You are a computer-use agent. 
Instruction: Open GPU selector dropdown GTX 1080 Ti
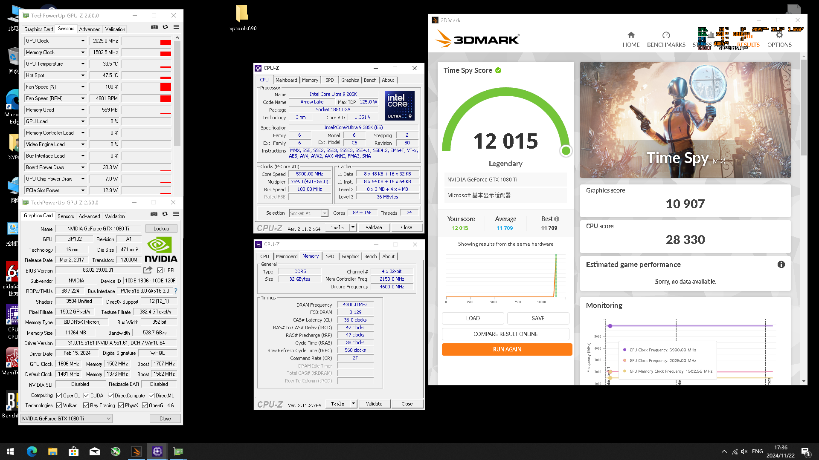pyautogui.click(x=67, y=418)
